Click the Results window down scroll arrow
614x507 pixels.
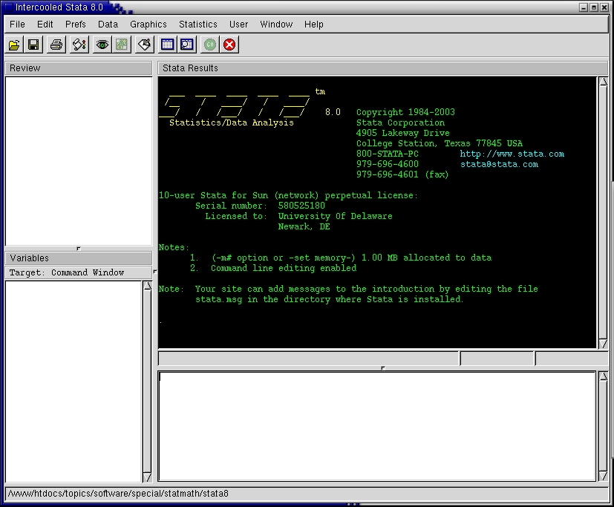click(603, 344)
